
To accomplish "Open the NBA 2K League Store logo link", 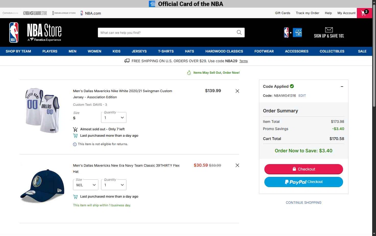I will (64, 13).
